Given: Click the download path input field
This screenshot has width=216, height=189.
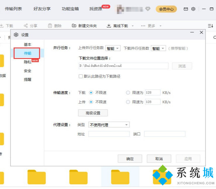Looking at the screenshot, I should (x=124, y=66).
